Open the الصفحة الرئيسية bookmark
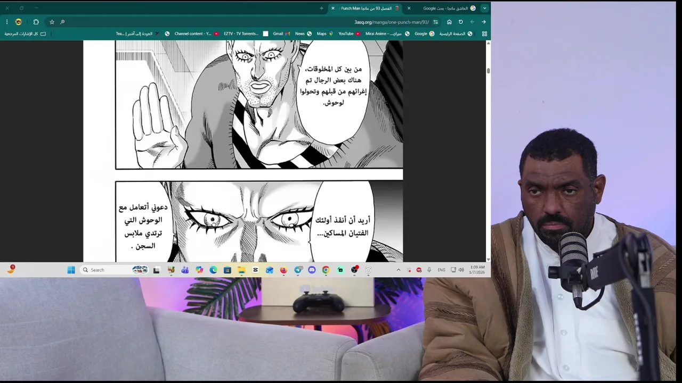Viewport: 682px width, 383px height. 456,34
